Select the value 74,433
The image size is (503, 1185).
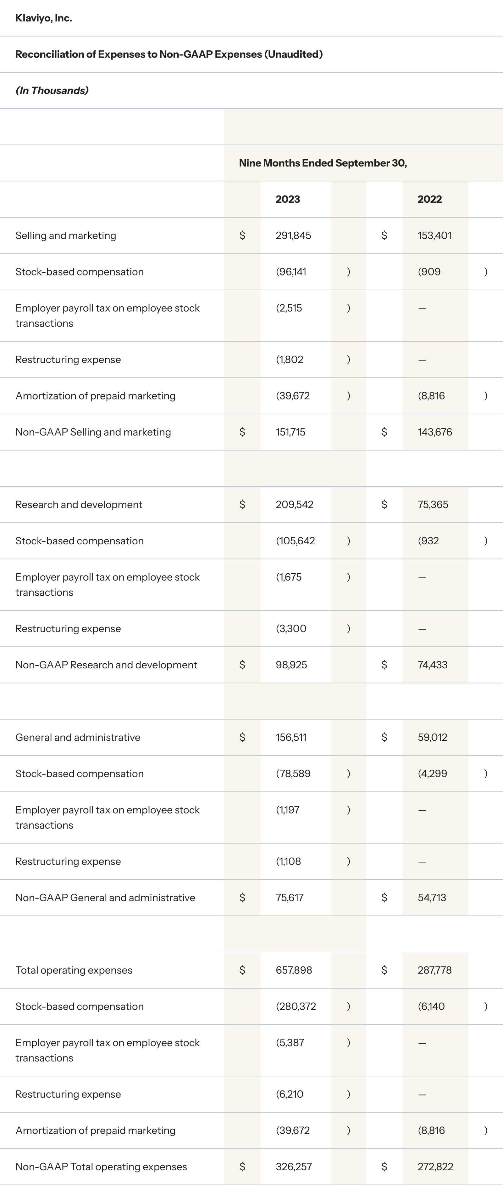[432, 665]
